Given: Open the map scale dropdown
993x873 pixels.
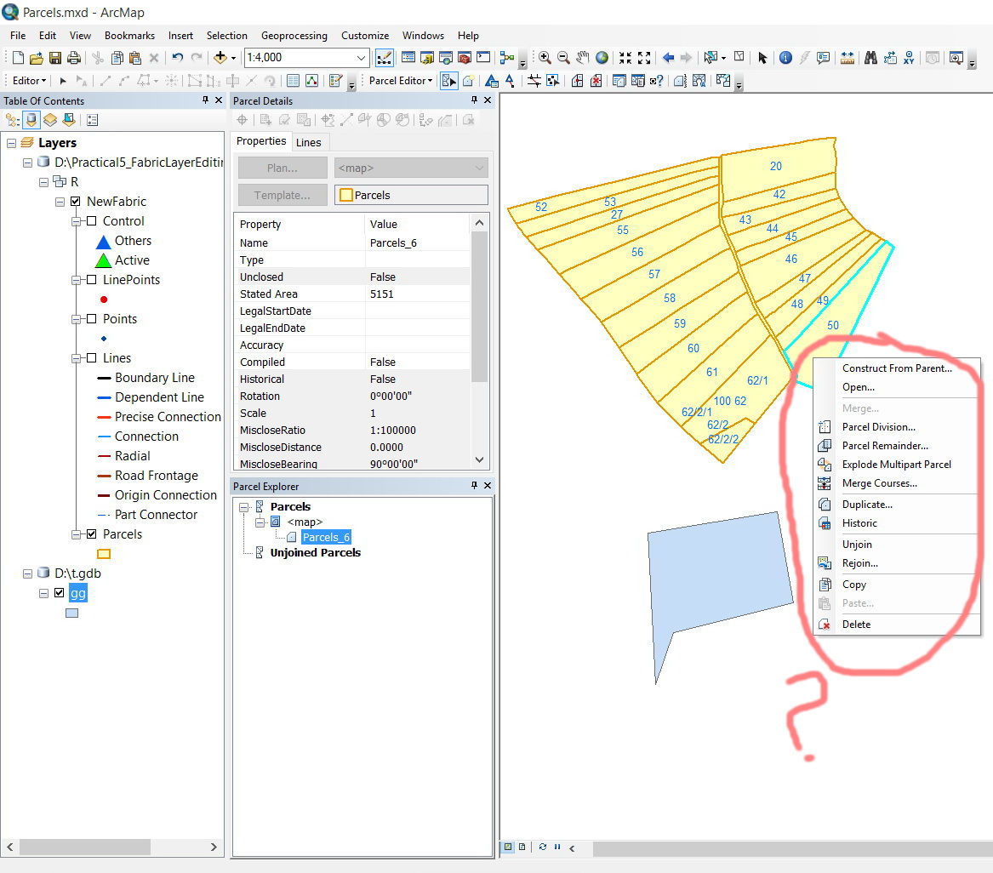Looking at the screenshot, I should coord(361,58).
